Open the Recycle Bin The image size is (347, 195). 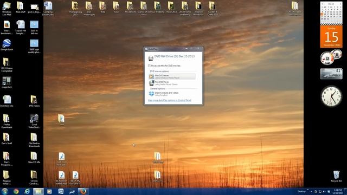click(336, 176)
